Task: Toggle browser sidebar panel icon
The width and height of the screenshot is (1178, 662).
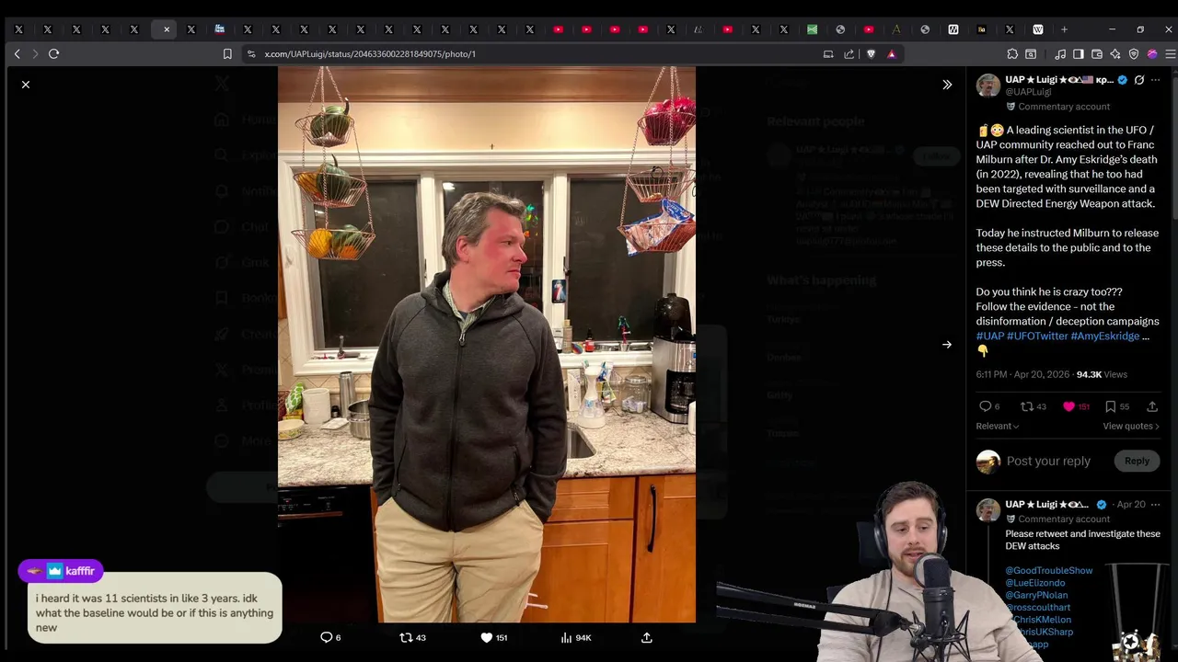Action: coord(1079,54)
